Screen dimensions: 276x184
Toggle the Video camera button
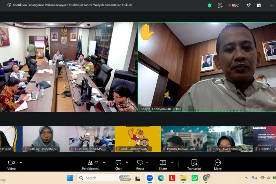pyautogui.click(x=11, y=165)
